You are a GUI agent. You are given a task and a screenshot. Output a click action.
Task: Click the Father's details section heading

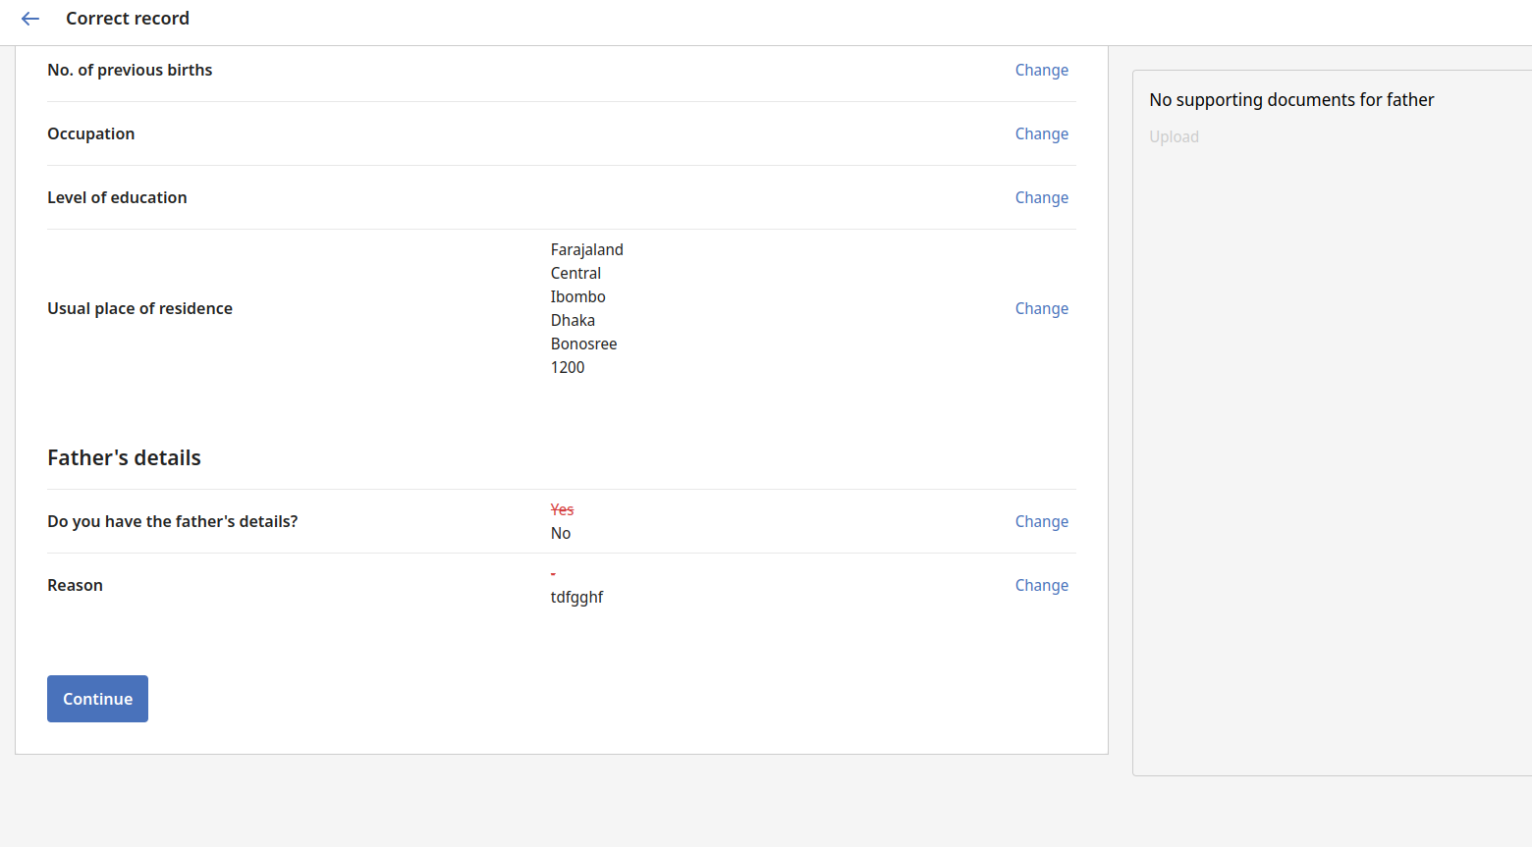[x=124, y=457]
